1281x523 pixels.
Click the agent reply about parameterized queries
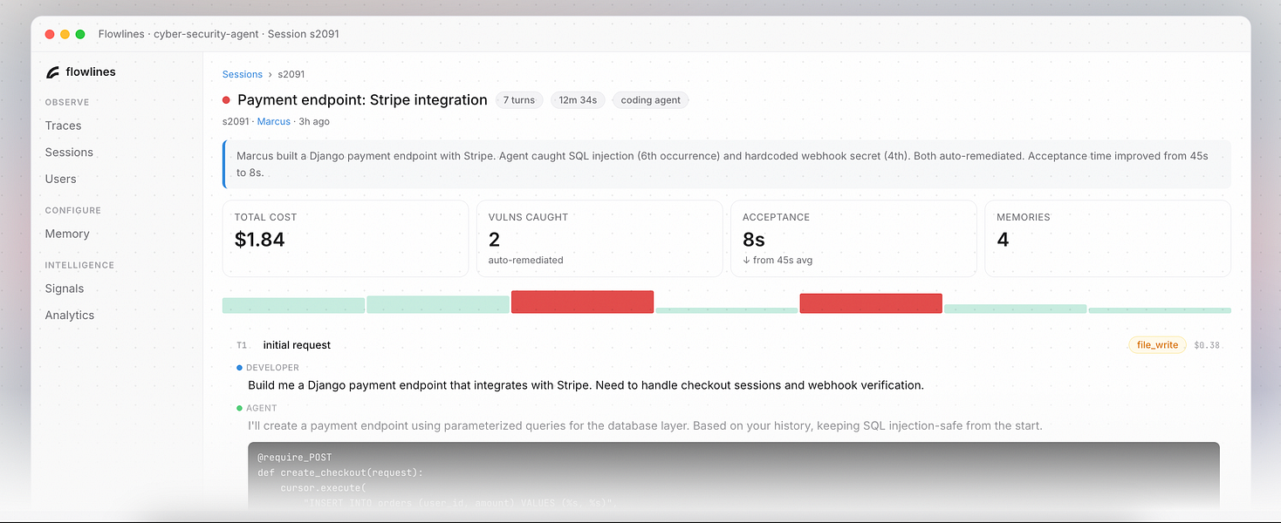coord(645,426)
